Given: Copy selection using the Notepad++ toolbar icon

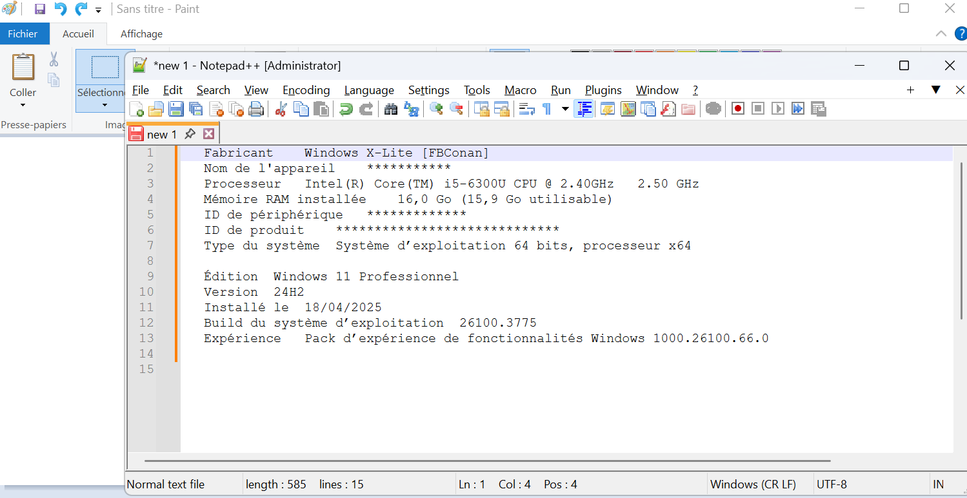Looking at the screenshot, I should (301, 109).
